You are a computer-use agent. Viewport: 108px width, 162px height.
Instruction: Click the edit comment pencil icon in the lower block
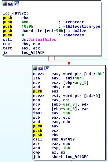41,68
